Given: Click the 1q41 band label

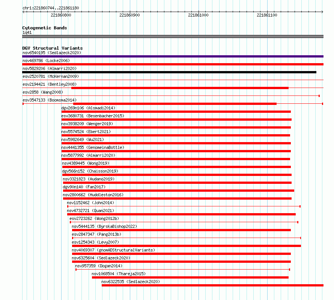Looking at the screenshot, I should pyautogui.click(x=27, y=32).
